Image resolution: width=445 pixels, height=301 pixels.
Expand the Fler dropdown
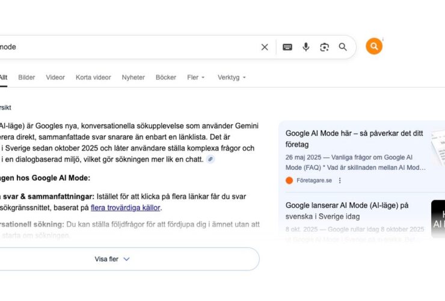196,78
